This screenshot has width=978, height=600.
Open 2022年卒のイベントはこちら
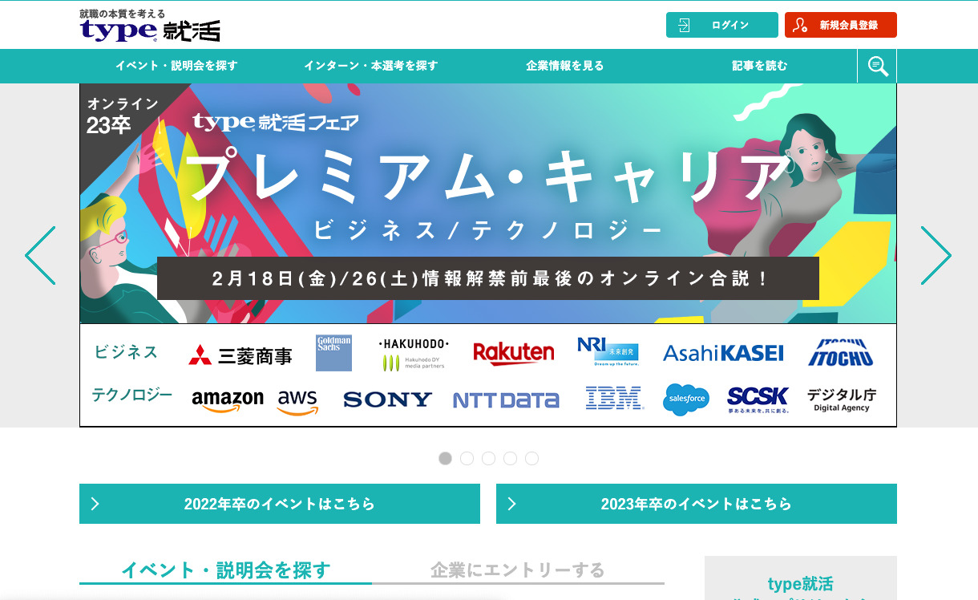click(x=280, y=504)
